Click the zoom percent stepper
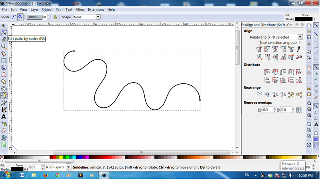320x180 pixels. (x=314, y=167)
